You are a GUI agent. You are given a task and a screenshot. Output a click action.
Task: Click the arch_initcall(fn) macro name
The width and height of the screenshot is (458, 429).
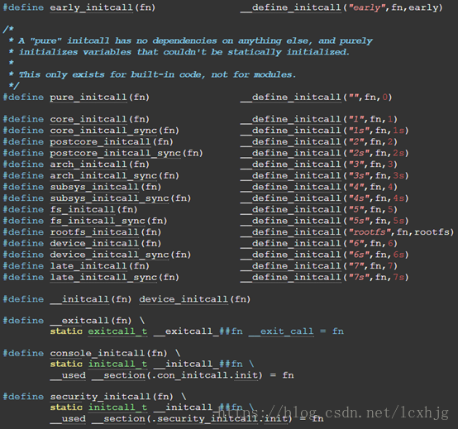pyautogui.click(x=88, y=164)
